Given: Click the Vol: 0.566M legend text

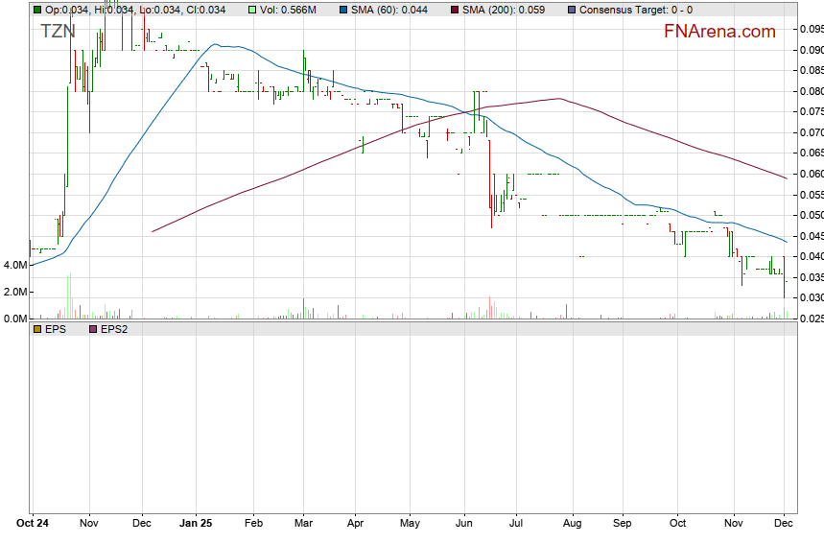Looking at the screenshot, I should (289, 10).
